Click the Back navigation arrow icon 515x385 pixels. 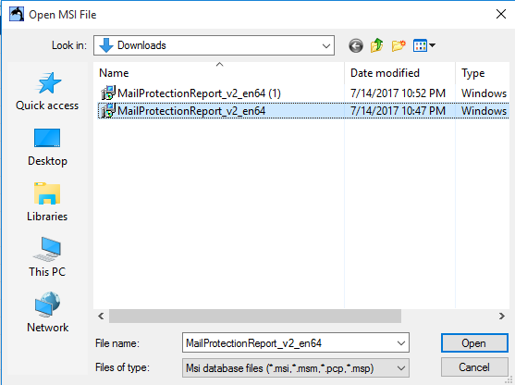point(356,45)
